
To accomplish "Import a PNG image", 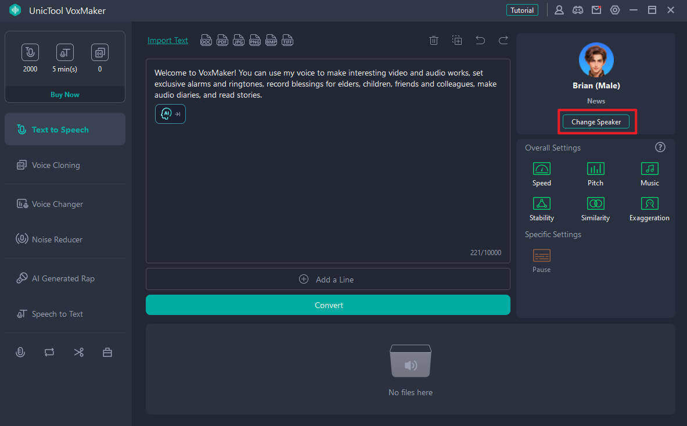I will 254,40.
